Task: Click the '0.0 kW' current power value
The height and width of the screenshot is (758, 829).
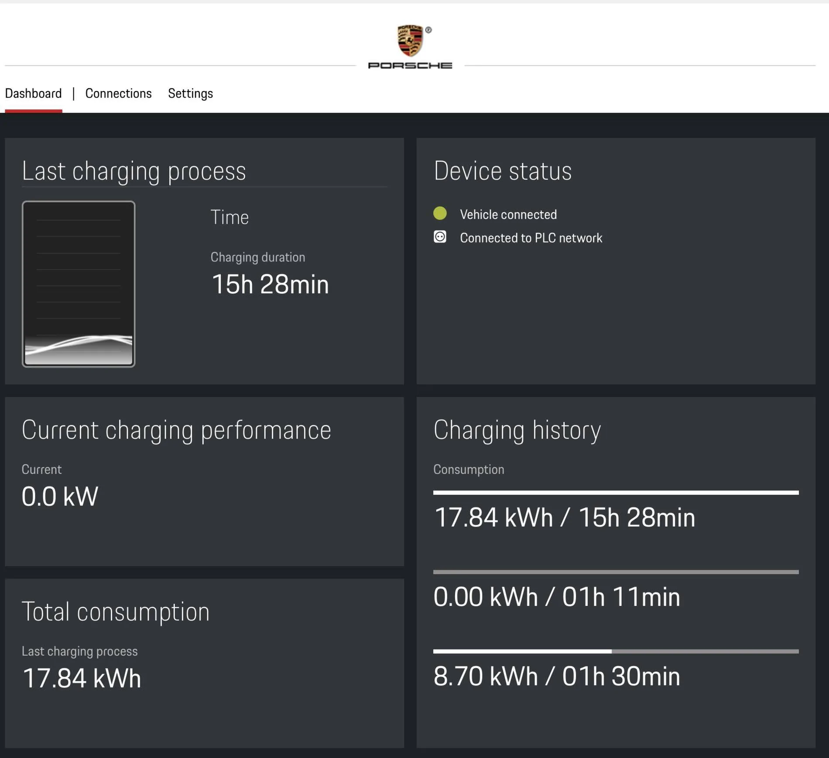Action: [60, 496]
